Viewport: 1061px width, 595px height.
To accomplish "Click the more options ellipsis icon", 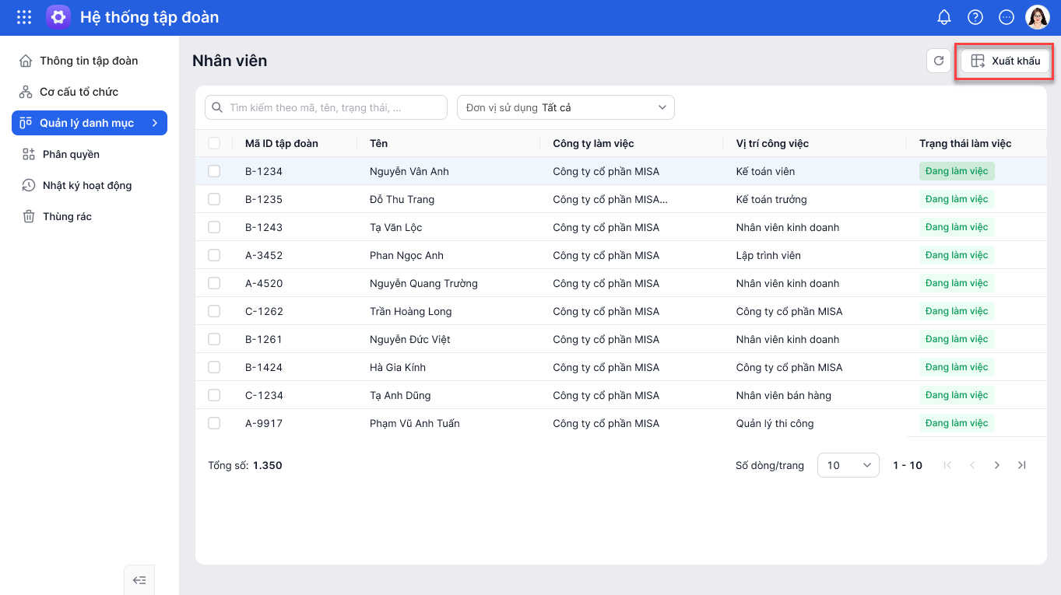I will tap(1007, 17).
